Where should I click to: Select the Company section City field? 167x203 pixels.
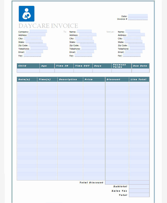pyautogui.click(x=33, y=38)
